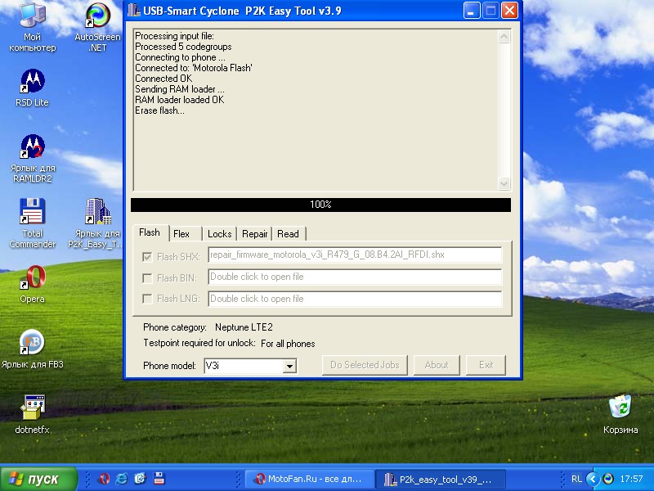
Task: Open Total Commander floppy icon in Quick Launch
Action: 159,479
